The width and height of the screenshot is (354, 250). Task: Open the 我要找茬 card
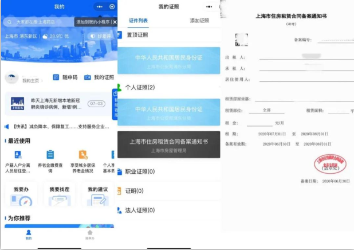59,194
